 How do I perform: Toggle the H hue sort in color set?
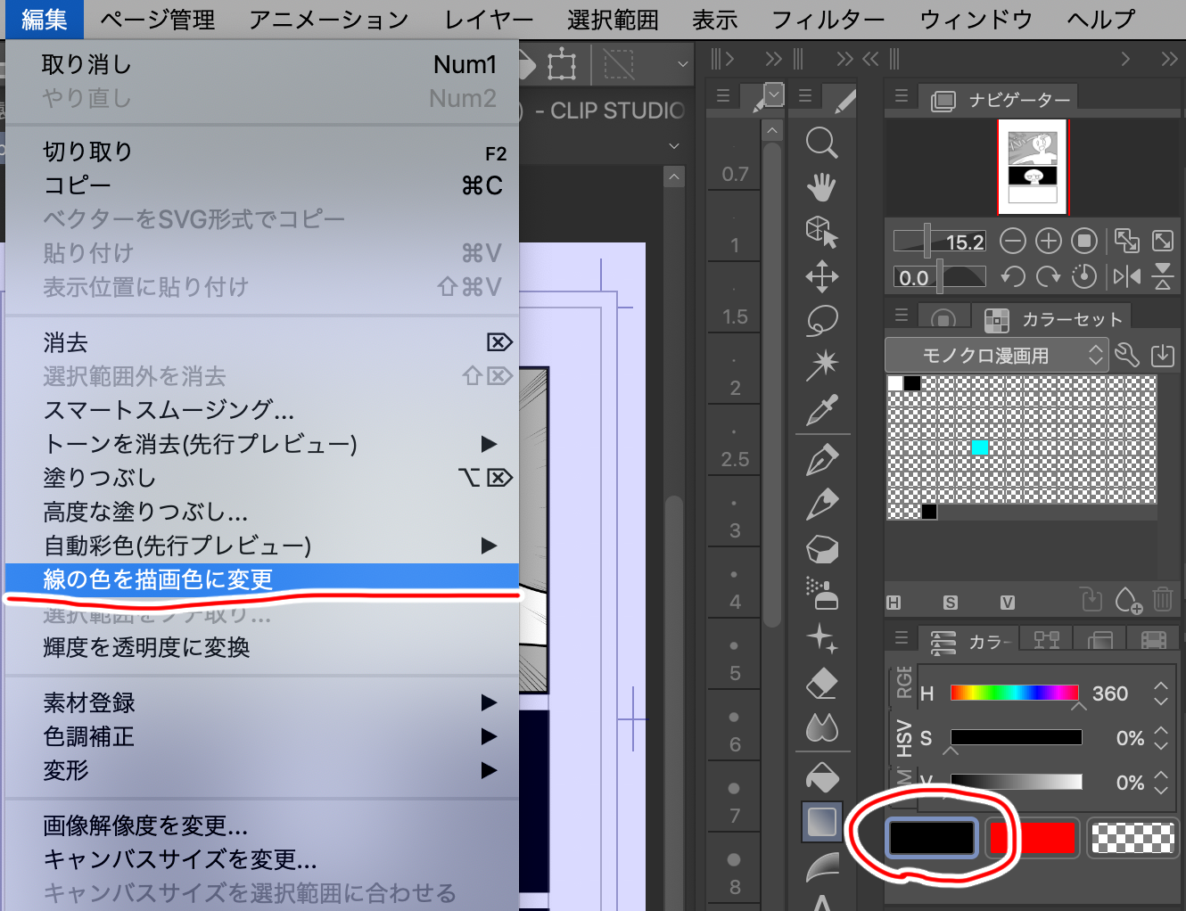click(x=893, y=602)
